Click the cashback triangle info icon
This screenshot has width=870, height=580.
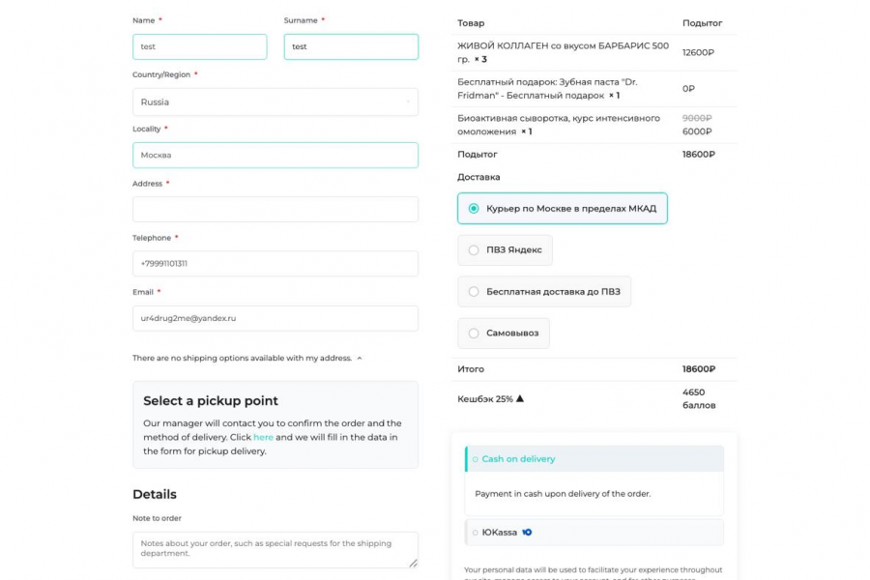519,398
